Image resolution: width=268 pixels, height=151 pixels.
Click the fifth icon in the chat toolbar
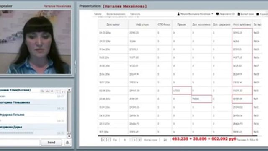63,91
